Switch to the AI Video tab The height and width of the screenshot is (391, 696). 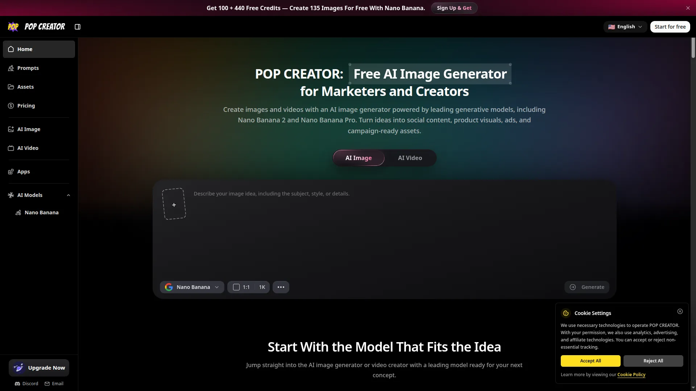[410, 158]
